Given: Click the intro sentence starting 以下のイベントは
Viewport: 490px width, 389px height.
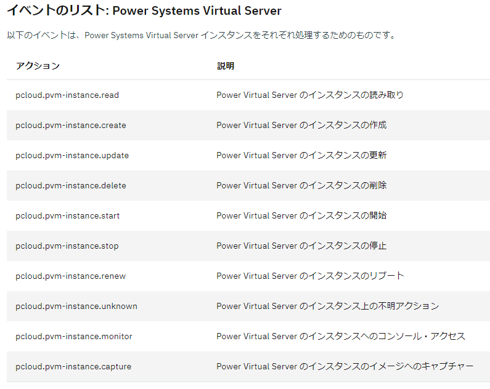Looking at the screenshot, I should [x=202, y=35].
